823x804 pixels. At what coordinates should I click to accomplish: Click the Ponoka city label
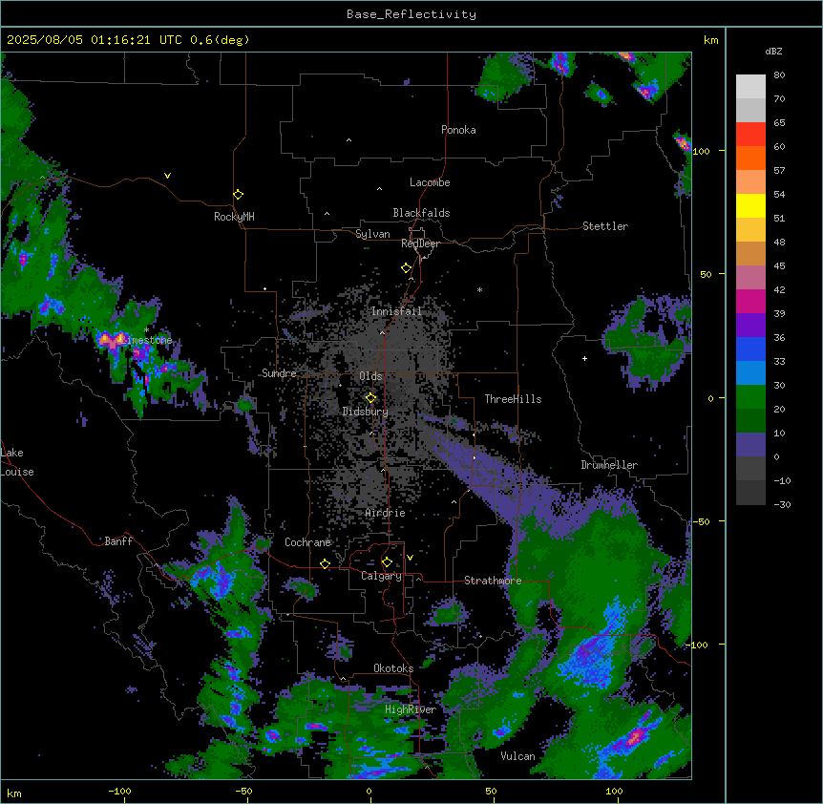[x=458, y=130]
